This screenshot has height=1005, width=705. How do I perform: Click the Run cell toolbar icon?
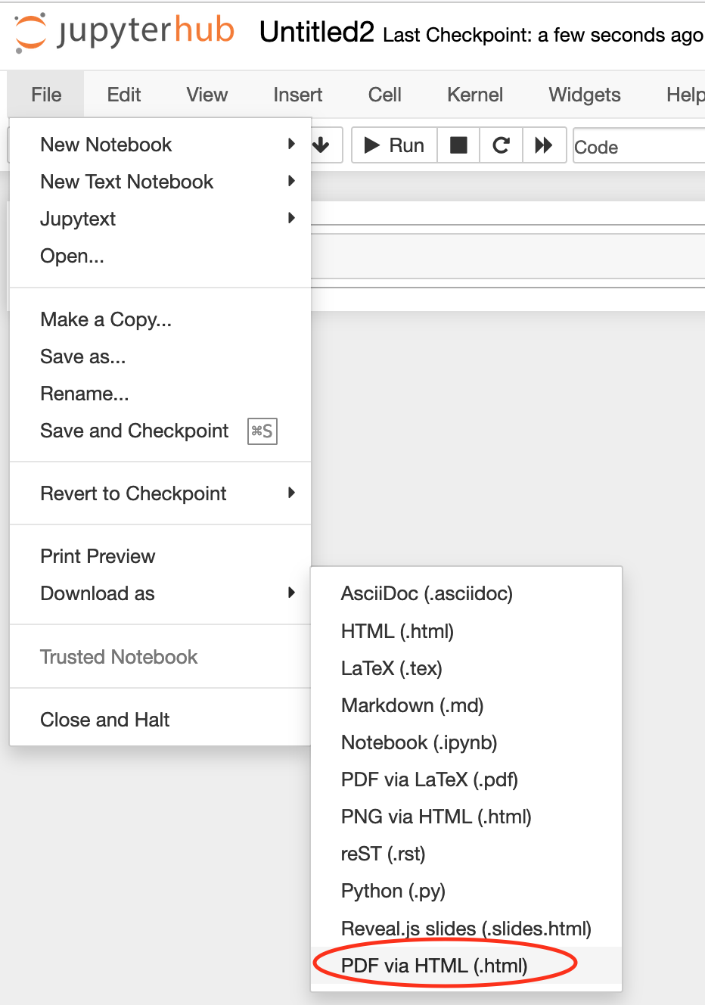[x=393, y=145]
